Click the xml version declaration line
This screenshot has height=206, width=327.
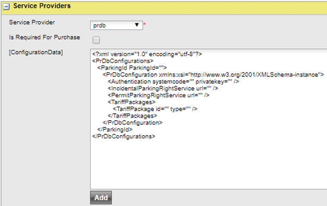(147, 54)
